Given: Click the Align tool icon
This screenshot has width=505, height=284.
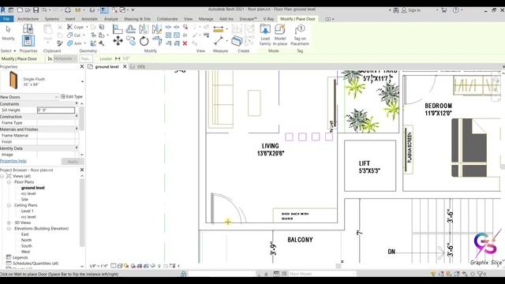Looking at the screenshot, I should click(118, 29).
